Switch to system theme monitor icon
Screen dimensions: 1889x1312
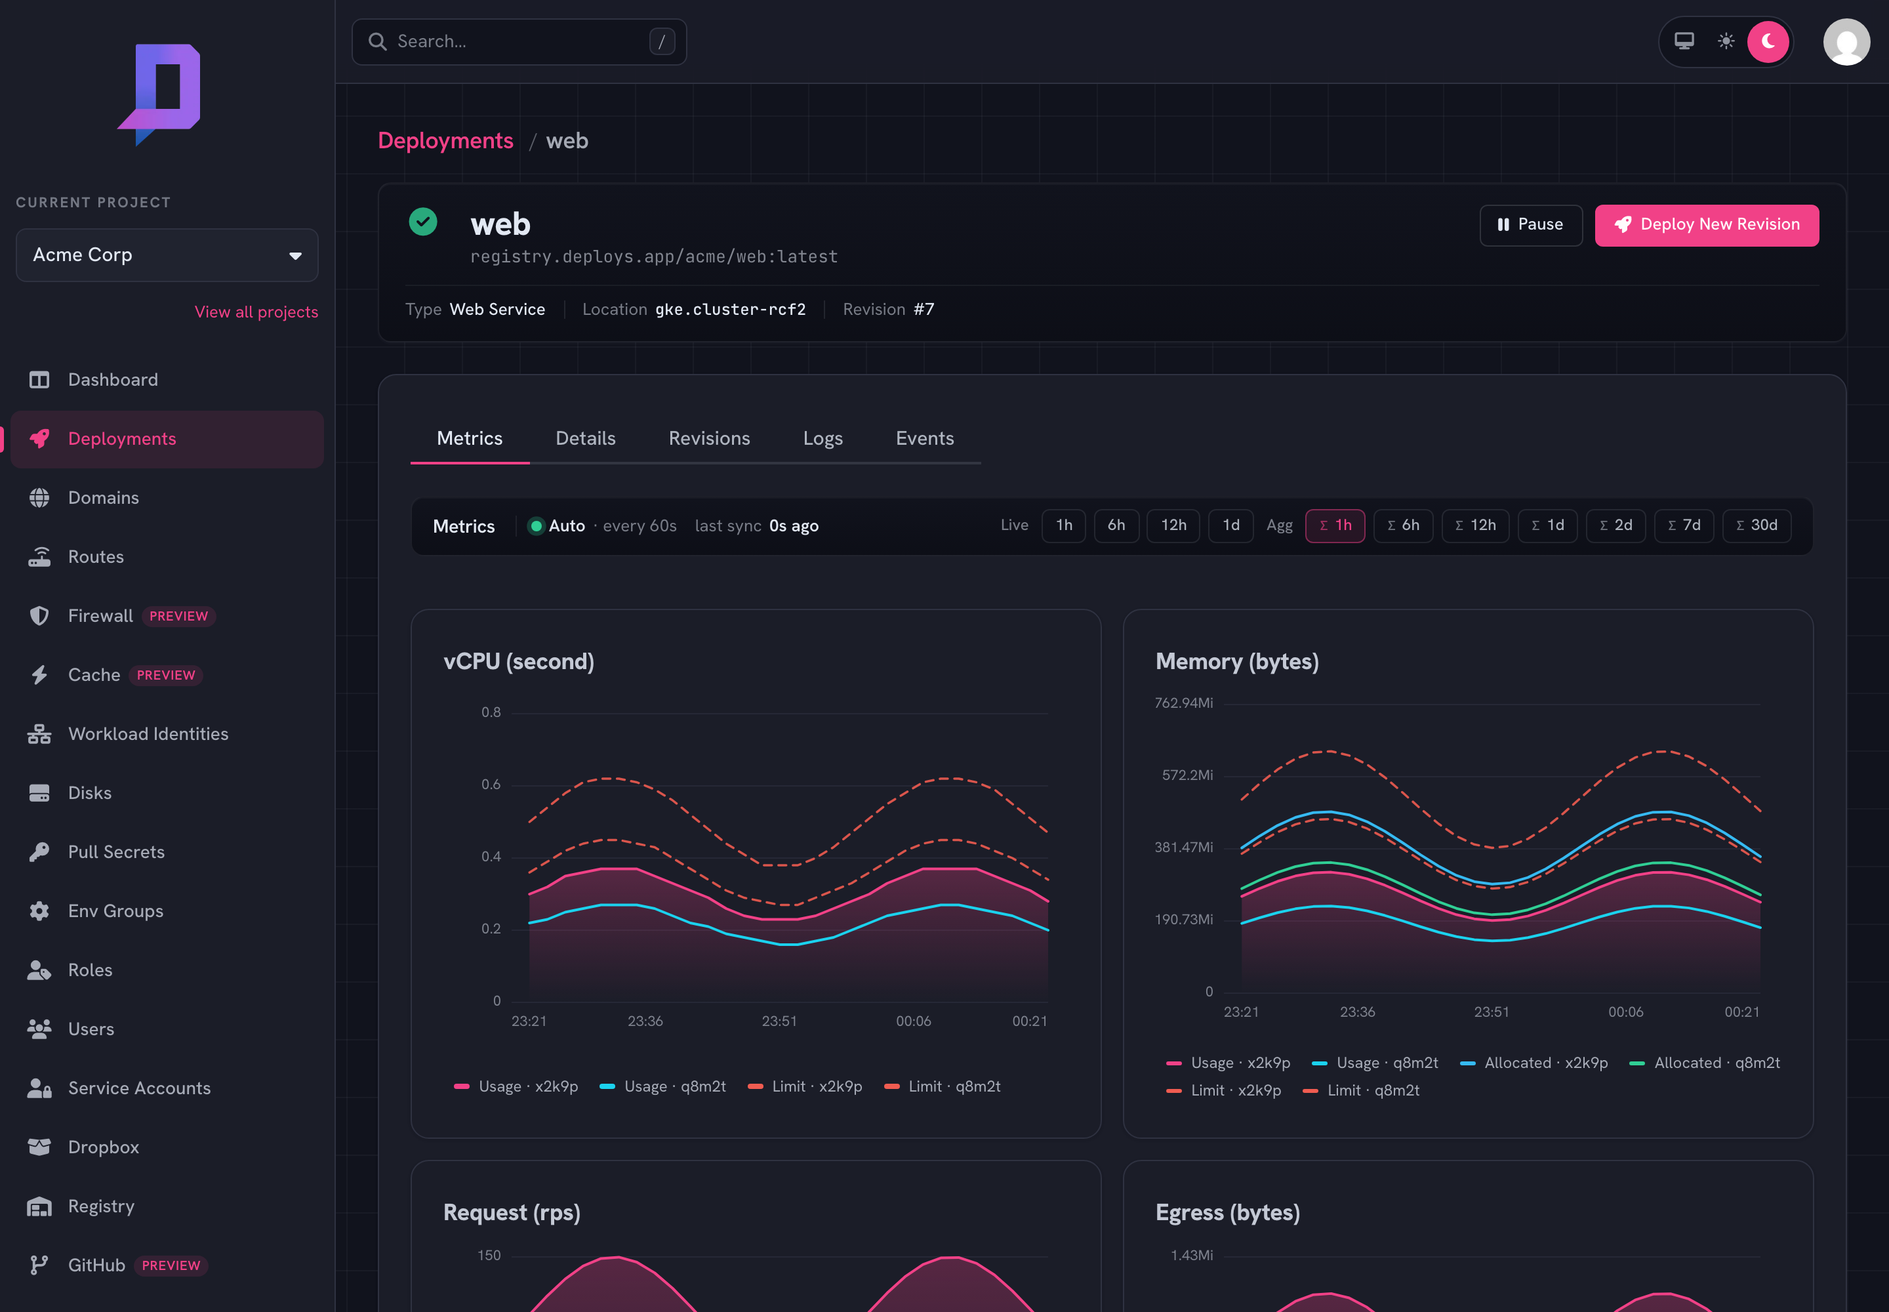click(x=1684, y=41)
